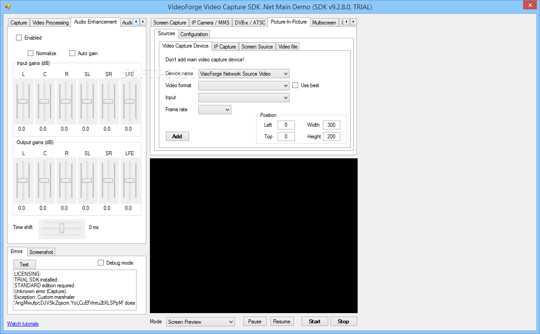Open the Input dropdown
This screenshot has width=540, height=334.
244,97
